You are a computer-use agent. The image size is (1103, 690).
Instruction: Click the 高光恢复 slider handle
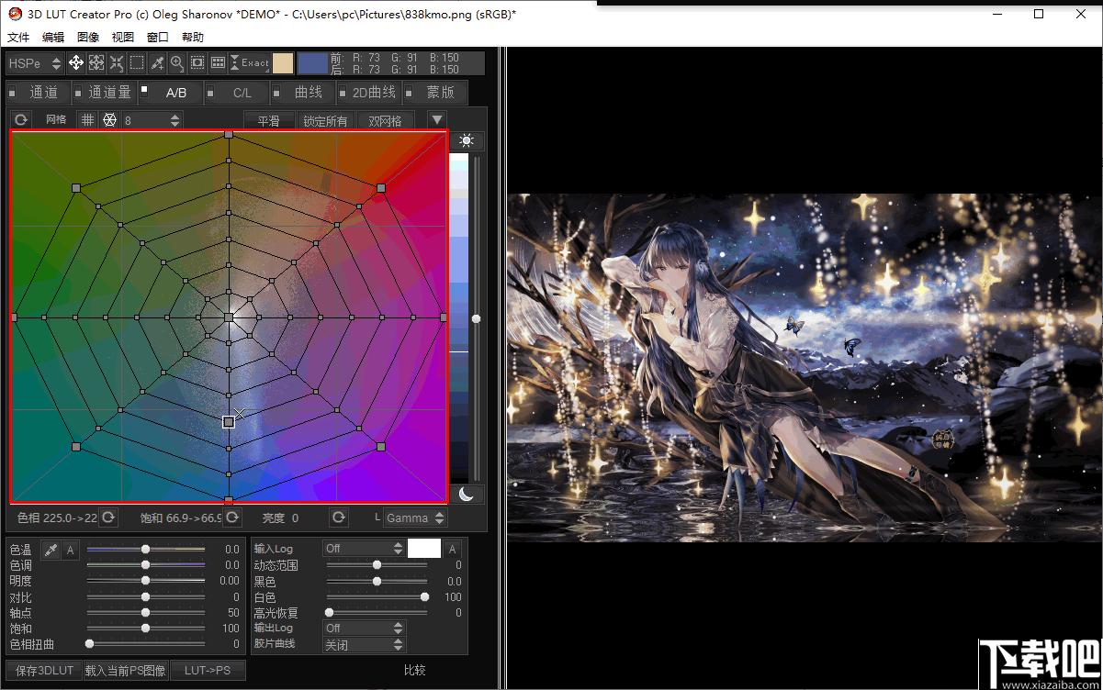pyautogui.click(x=329, y=612)
